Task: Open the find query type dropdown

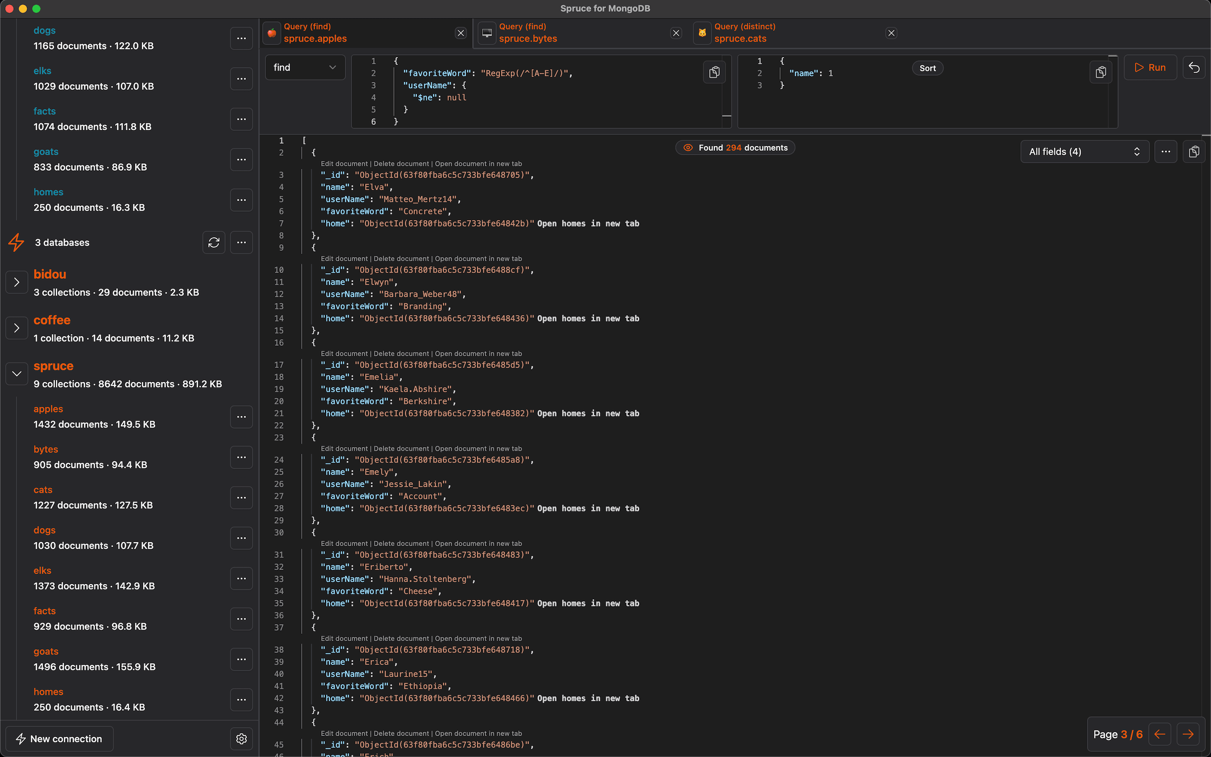Action: click(305, 68)
